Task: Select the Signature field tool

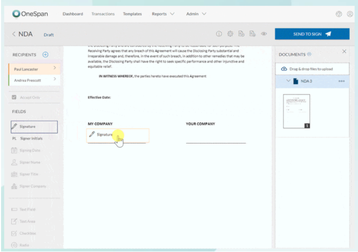Action: pos(34,127)
